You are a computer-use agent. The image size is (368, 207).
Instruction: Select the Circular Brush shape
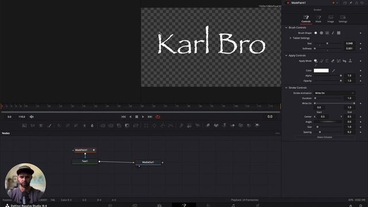click(x=321, y=33)
